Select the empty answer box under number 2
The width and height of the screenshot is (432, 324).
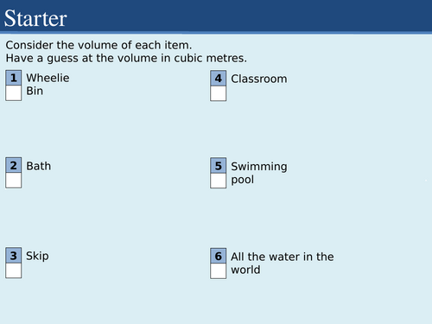click(x=14, y=181)
